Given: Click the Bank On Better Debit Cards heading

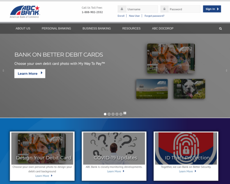Looking at the screenshot, I should coord(59,55).
